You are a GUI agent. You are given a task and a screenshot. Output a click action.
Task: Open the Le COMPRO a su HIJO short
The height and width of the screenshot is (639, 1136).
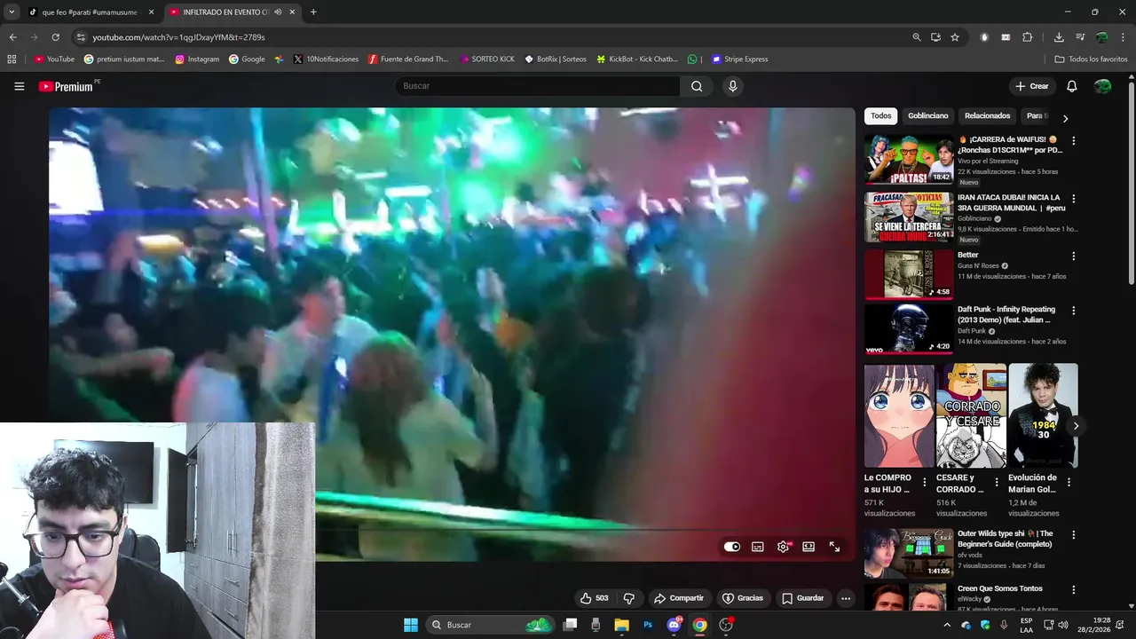[899, 415]
